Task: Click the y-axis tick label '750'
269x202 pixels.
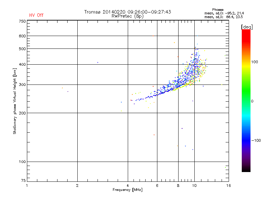Action: click(22, 21)
